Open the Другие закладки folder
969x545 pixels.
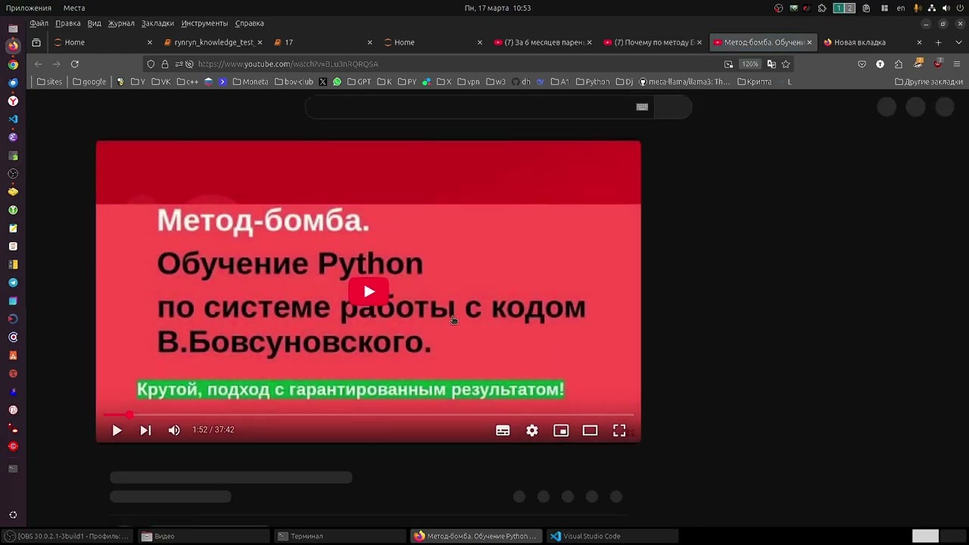tap(929, 82)
